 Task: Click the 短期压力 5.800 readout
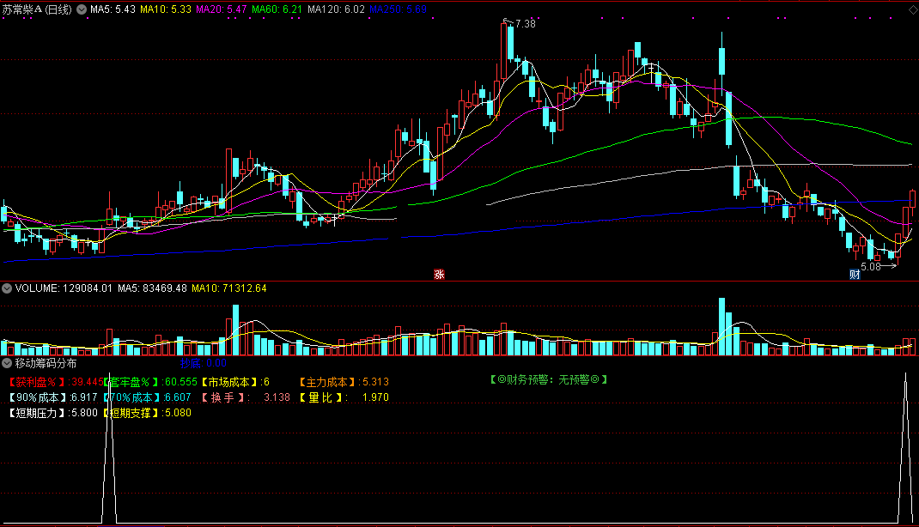52,413
